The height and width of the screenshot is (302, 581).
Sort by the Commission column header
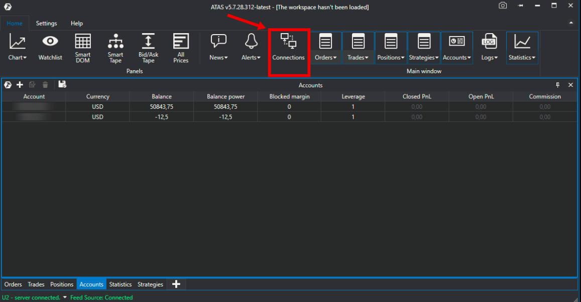(x=545, y=97)
